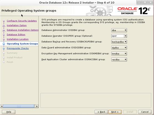The height and width of the screenshot is (115, 154).
Task: Click the Next button
Action: pyautogui.click(x=115, y=112)
